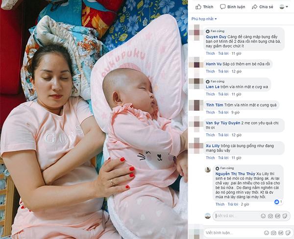
Task: Open Phù hợp nhất sorting dropdown
Action: (204, 19)
